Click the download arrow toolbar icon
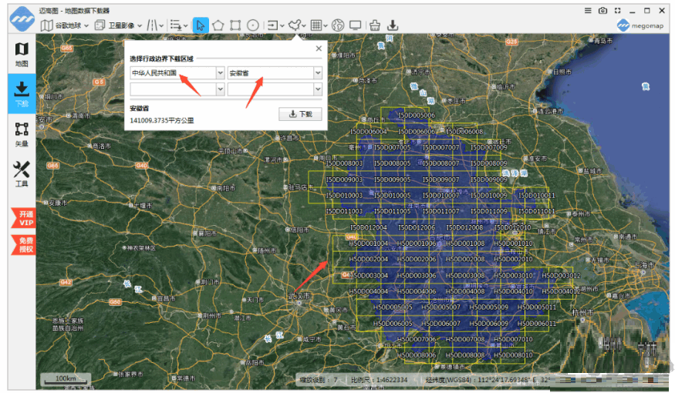Screen dimensions: 675x393 (x=393, y=25)
